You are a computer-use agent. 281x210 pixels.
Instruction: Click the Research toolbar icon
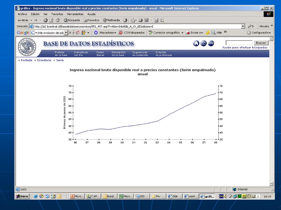pyautogui.click(x=162, y=20)
